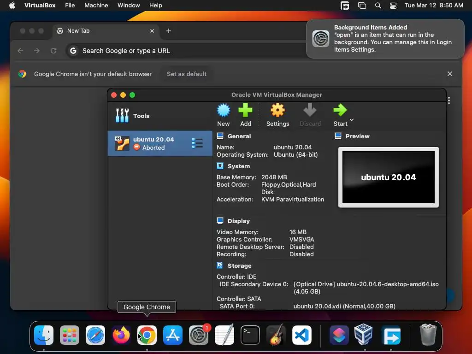Viewport: 472px width, 354px height.
Task: Select the New Tab tab in Chrome
Action: pos(106,31)
